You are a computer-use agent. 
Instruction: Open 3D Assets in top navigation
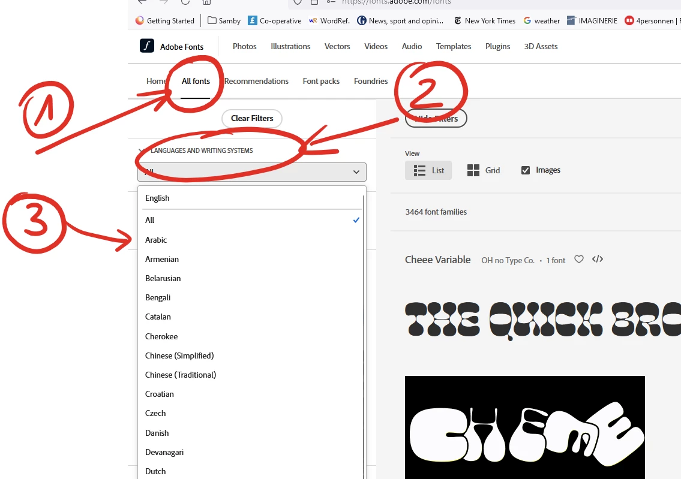click(541, 46)
